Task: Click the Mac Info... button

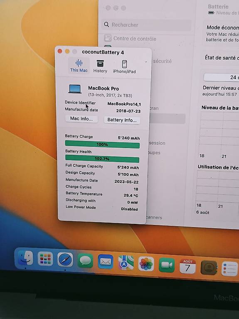Action: 81,119
